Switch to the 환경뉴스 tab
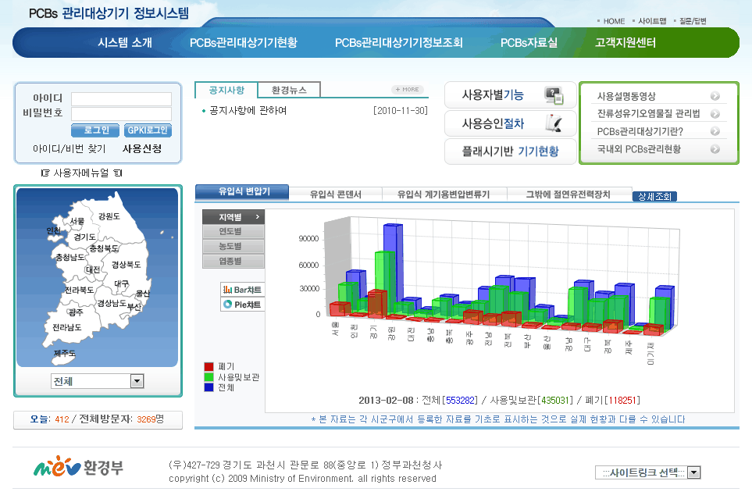Screen dimensions: 752x499 (x=289, y=91)
